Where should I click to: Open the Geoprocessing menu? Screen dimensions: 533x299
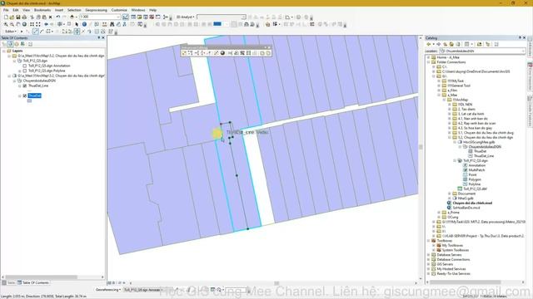[97, 10]
